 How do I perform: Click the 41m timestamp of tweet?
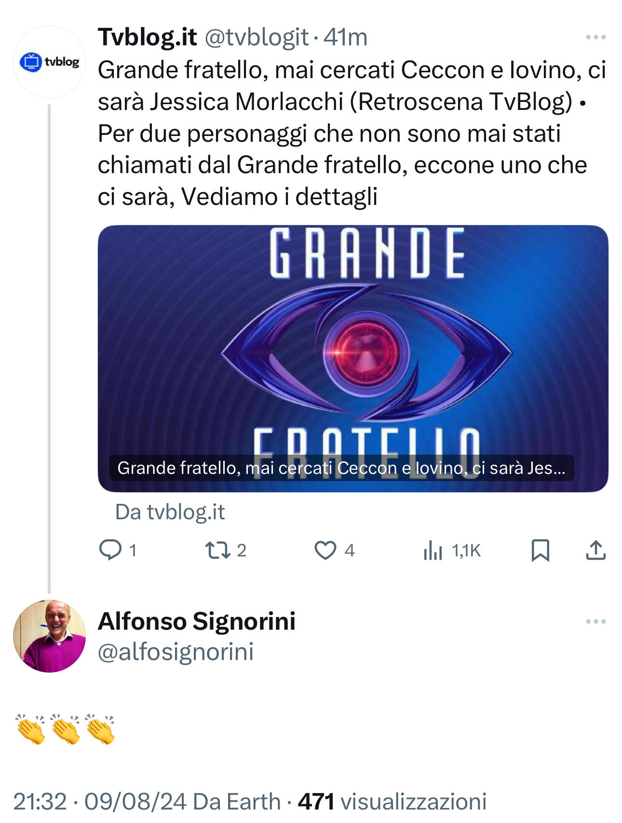(x=345, y=38)
